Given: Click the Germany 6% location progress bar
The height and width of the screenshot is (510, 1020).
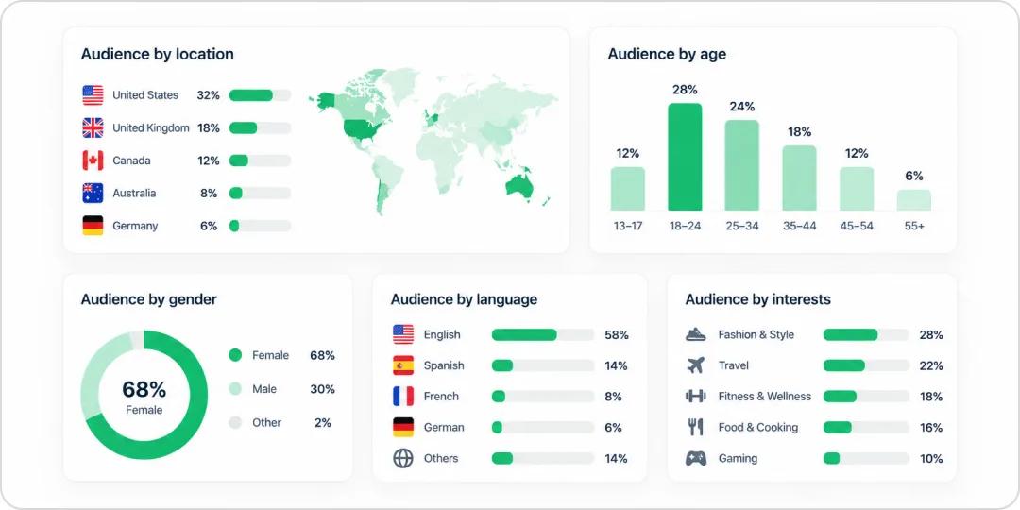Looking at the screenshot, I should tap(261, 225).
